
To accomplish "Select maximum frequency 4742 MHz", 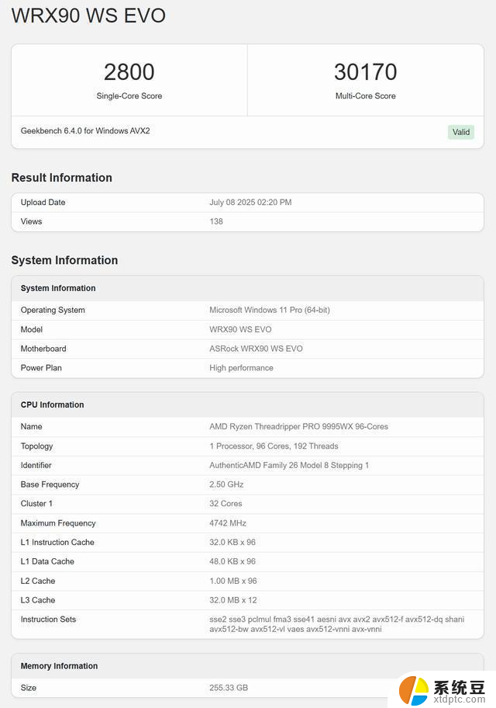I will [228, 523].
